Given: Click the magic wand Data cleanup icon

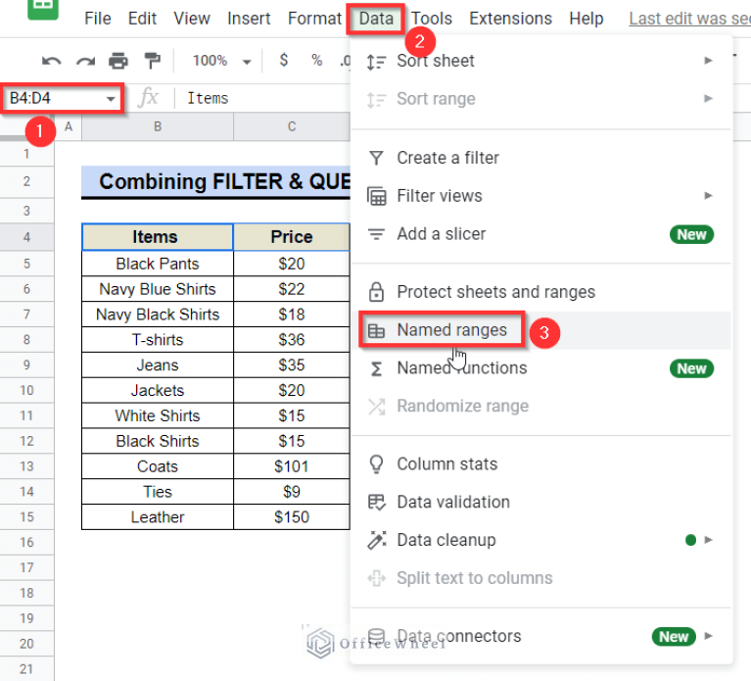Looking at the screenshot, I should point(376,540).
